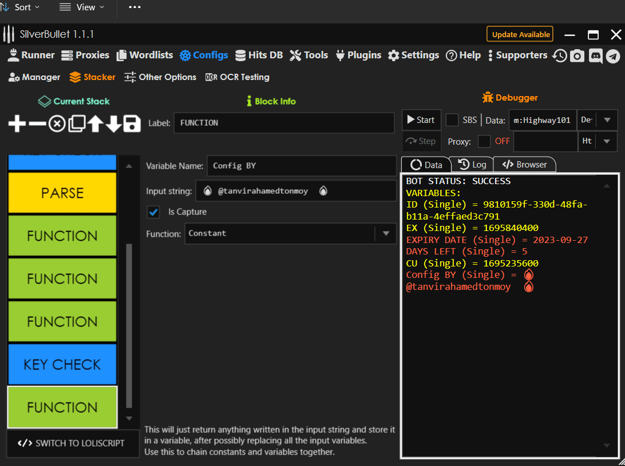Enable the SBS checkbox in Debugger
Screen dimensions: 625x466
[x=452, y=120]
